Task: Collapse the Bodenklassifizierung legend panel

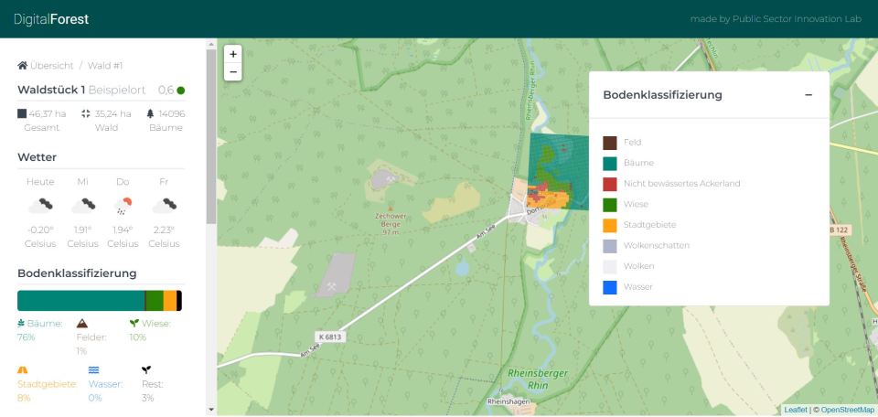Action: 808,95
